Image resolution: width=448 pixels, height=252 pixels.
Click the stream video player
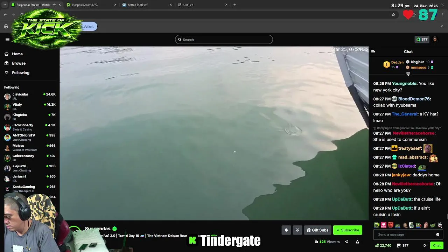pyautogui.click(x=214, y=133)
